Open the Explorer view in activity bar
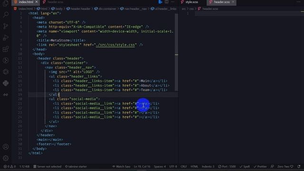 point(6,3)
